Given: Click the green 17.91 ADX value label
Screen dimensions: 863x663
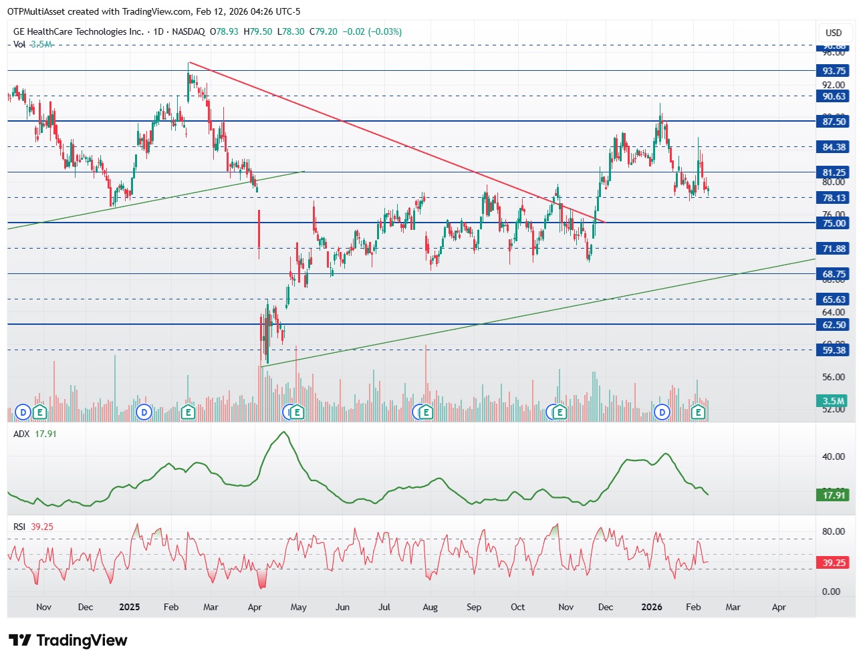Looking at the screenshot, I should click(833, 495).
